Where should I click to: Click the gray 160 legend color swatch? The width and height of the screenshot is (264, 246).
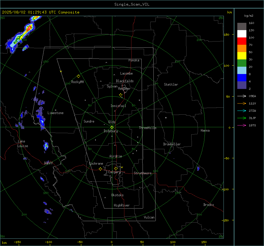coord(242,27)
